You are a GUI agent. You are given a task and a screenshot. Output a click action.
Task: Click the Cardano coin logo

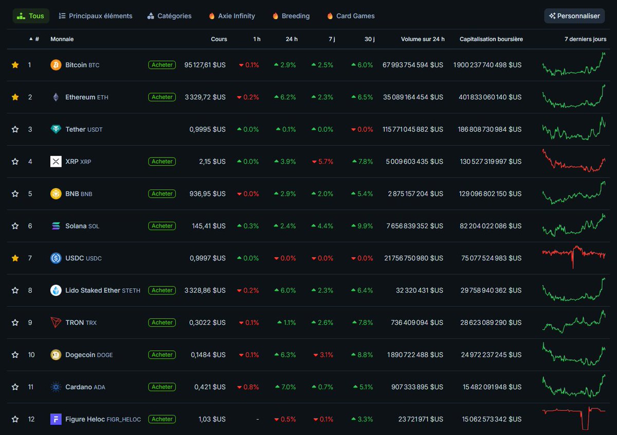pyautogui.click(x=56, y=387)
